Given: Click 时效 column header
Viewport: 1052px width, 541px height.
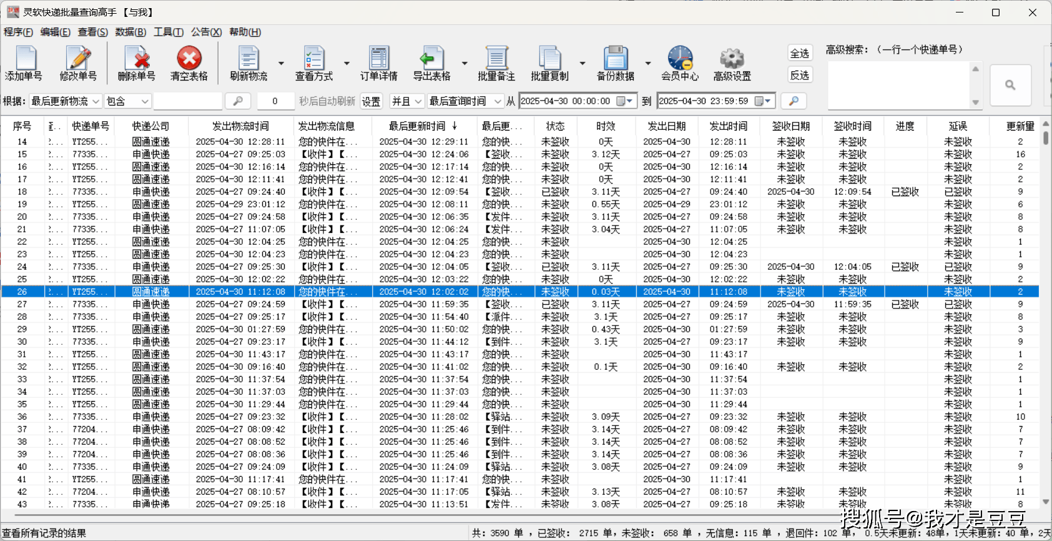Looking at the screenshot, I should [606, 126].
